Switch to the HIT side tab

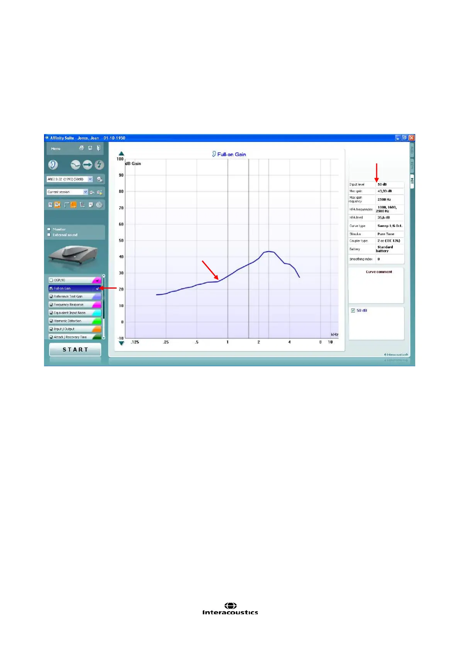click(x=412, y=181)
